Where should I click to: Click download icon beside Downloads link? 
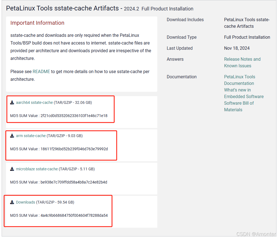[12, 202]
